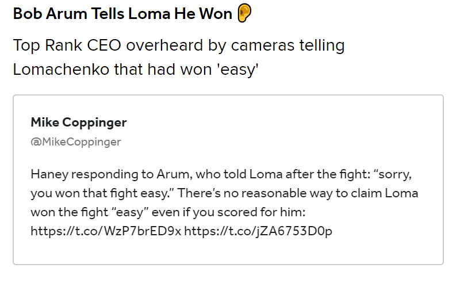Click 'He Won' in the headline
Screen dimensions: 456x283
coord(203,14)
